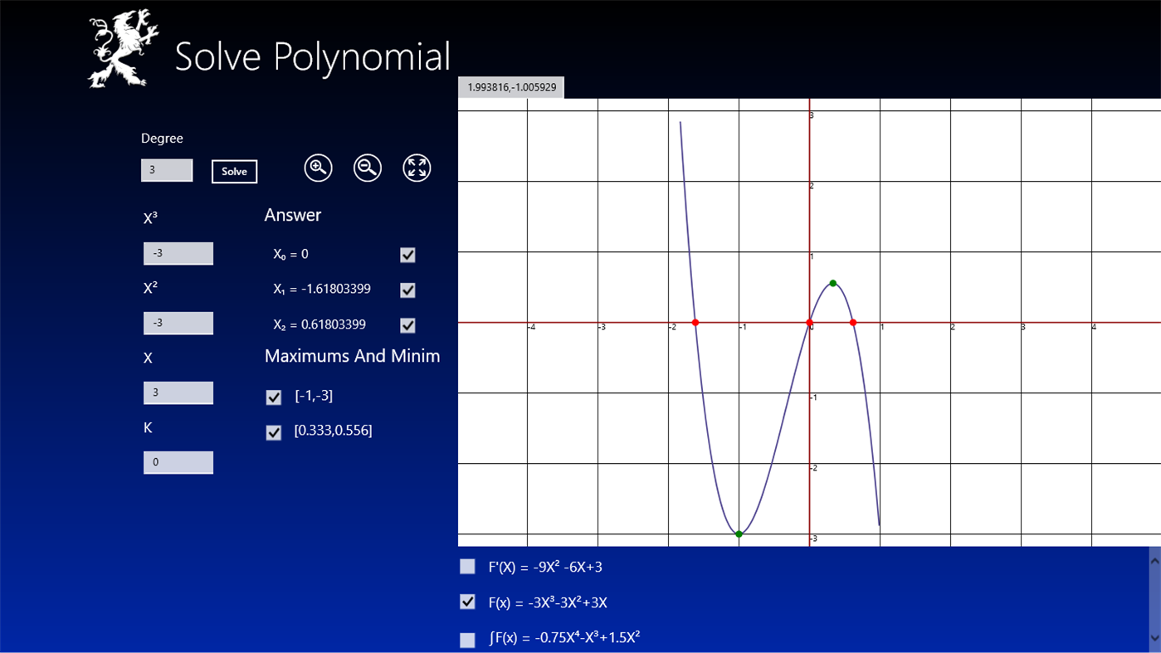
Task: Enable the derivative F'(X) plot
Action: click(466, 566)
